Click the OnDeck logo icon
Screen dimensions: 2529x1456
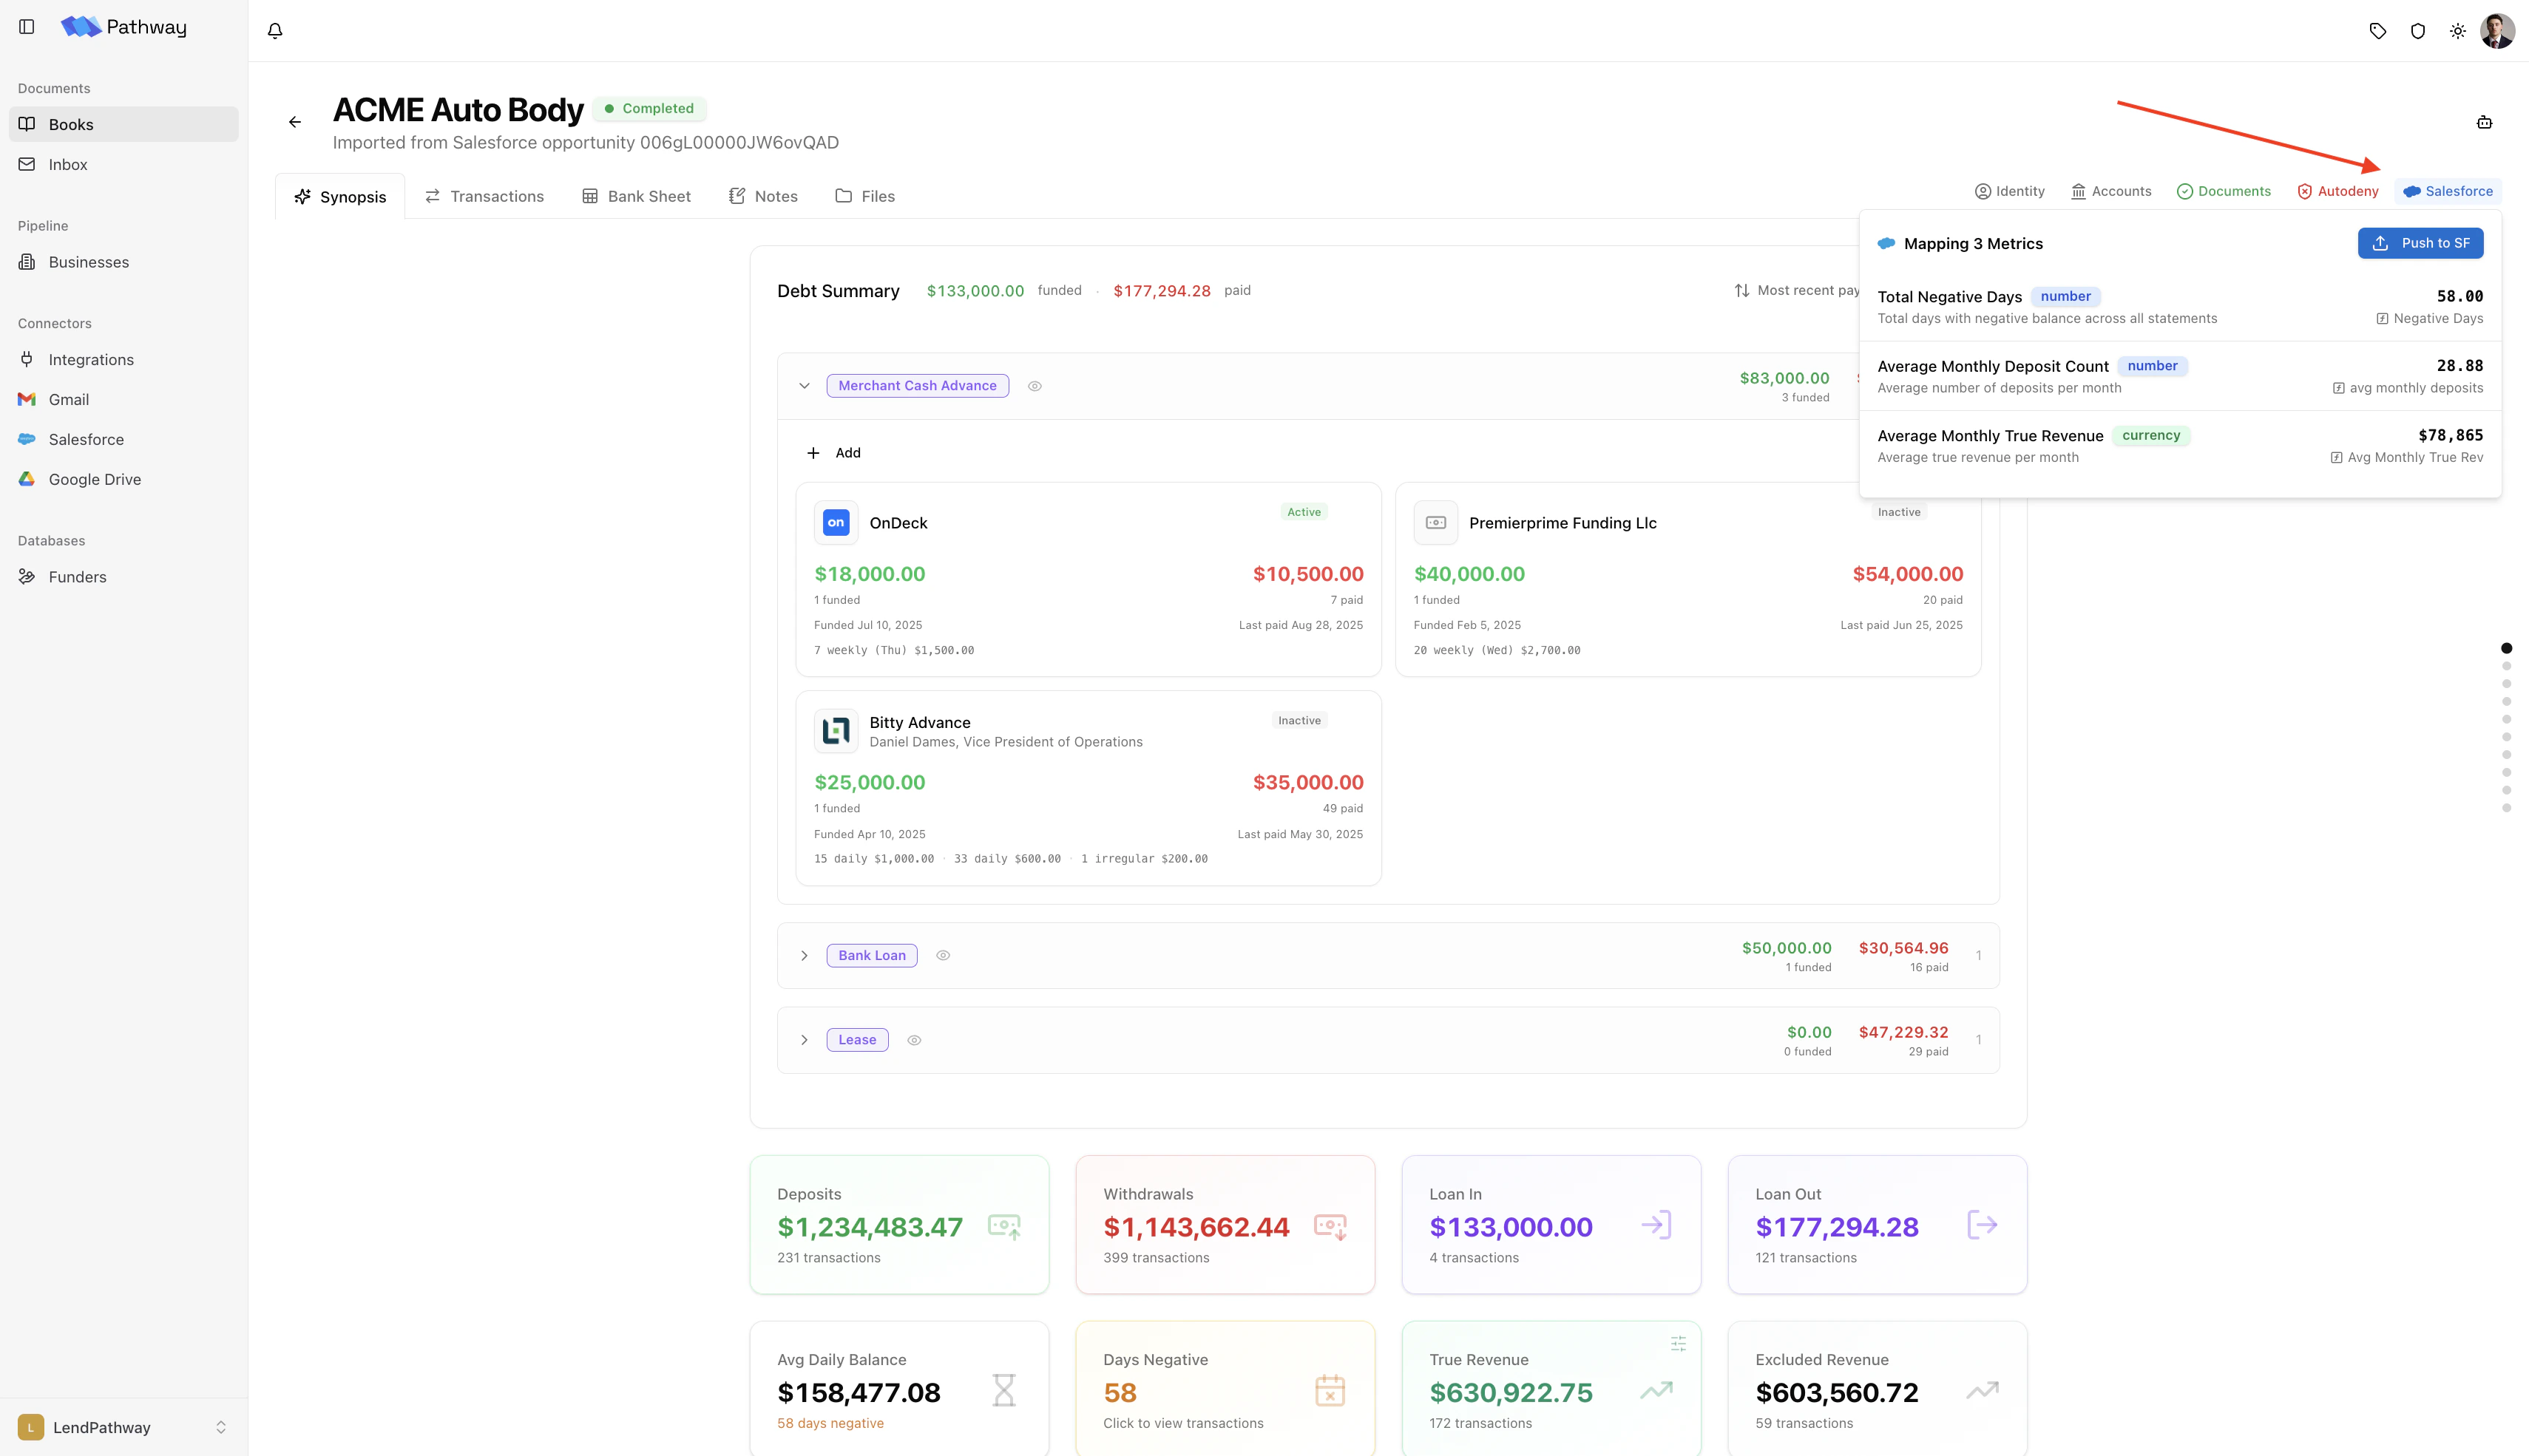836,522
